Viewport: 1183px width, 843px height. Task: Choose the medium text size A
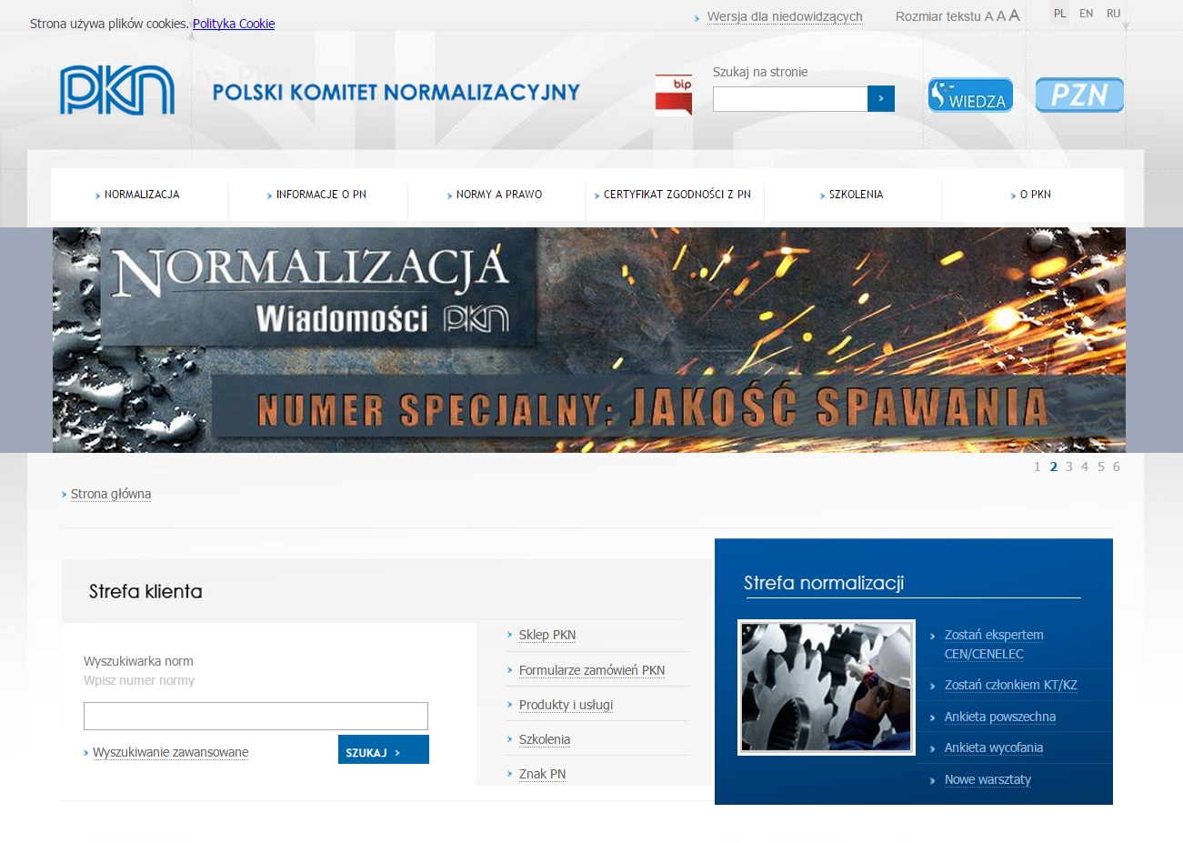click(1001, 16)
